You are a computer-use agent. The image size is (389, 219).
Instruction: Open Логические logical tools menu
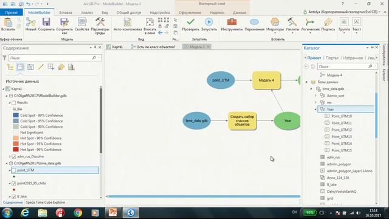coord(310,26)
